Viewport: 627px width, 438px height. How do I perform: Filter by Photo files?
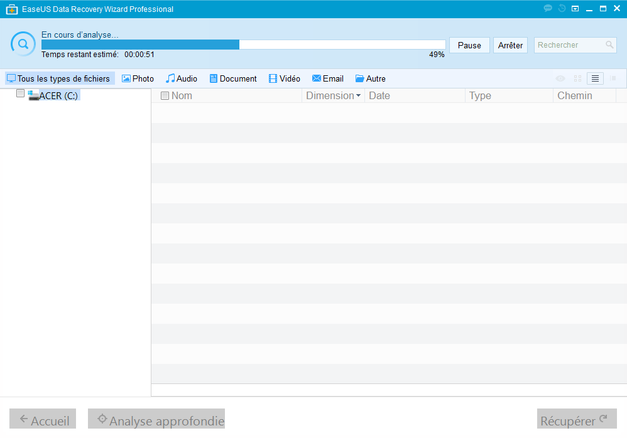pos(138,78)
